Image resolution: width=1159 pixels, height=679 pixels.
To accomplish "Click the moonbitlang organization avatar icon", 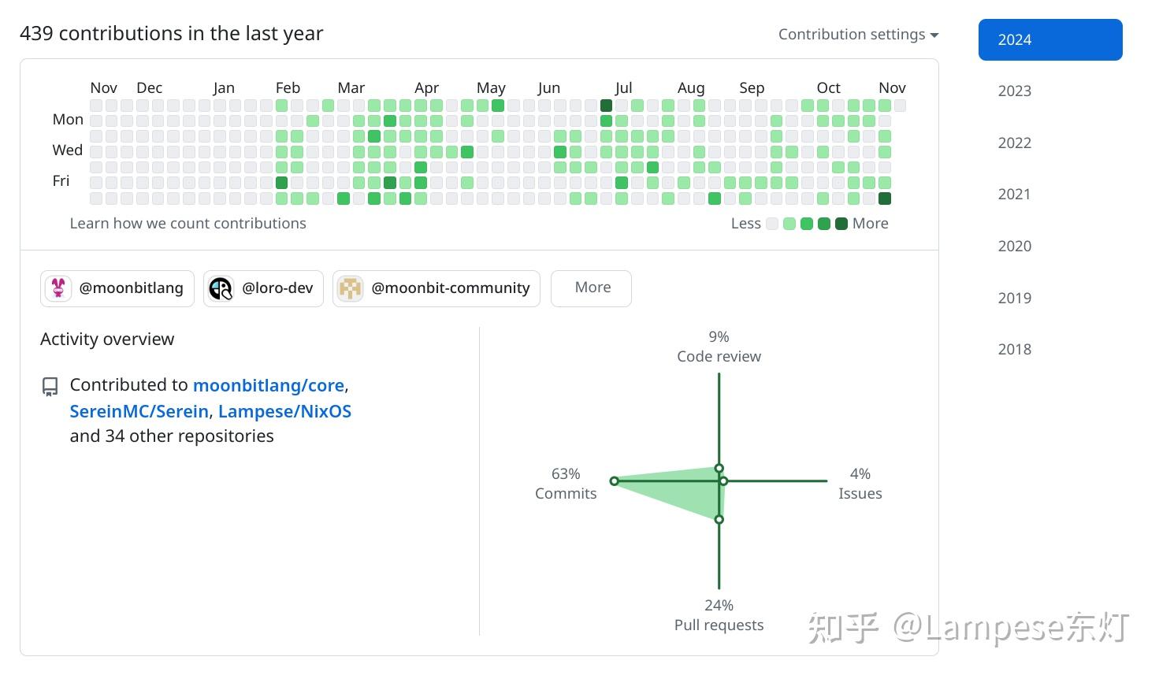I will (58, 288).
